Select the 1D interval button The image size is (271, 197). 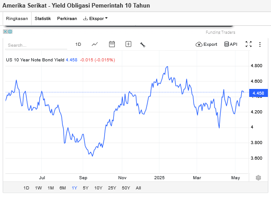click(78, 44)
